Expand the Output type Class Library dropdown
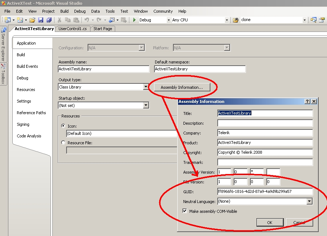This screenshot has height=236, width=327. [x=146, y=87]
